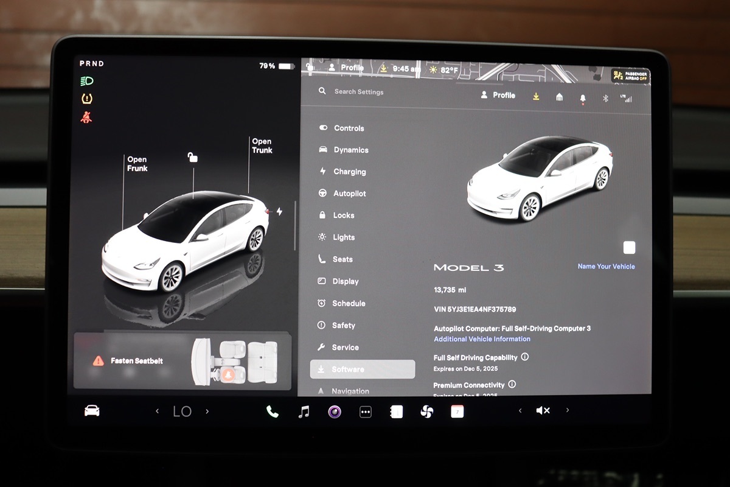
Task: Tap the HomeLink garage icon
Action: [559, 97]
